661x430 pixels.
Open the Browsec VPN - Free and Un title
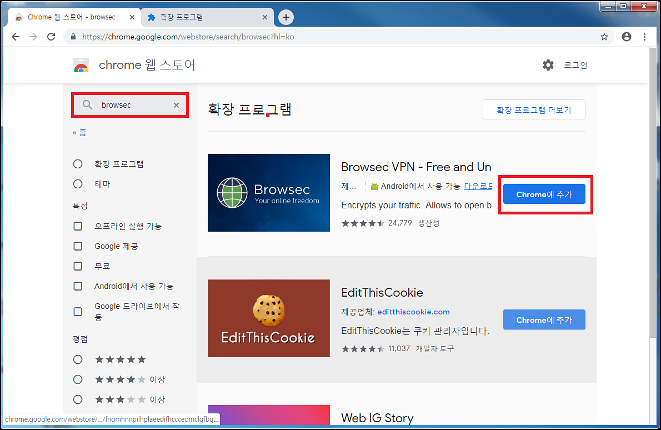(x=416, y=167)
